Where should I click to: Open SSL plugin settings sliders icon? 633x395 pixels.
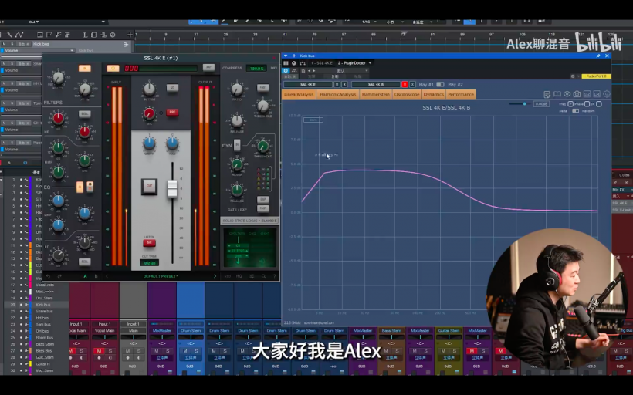pos(252,276)
